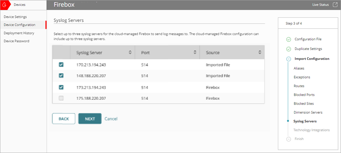Click the Finish step circle icon
341x153 pixels.
(x=289, y=139)
